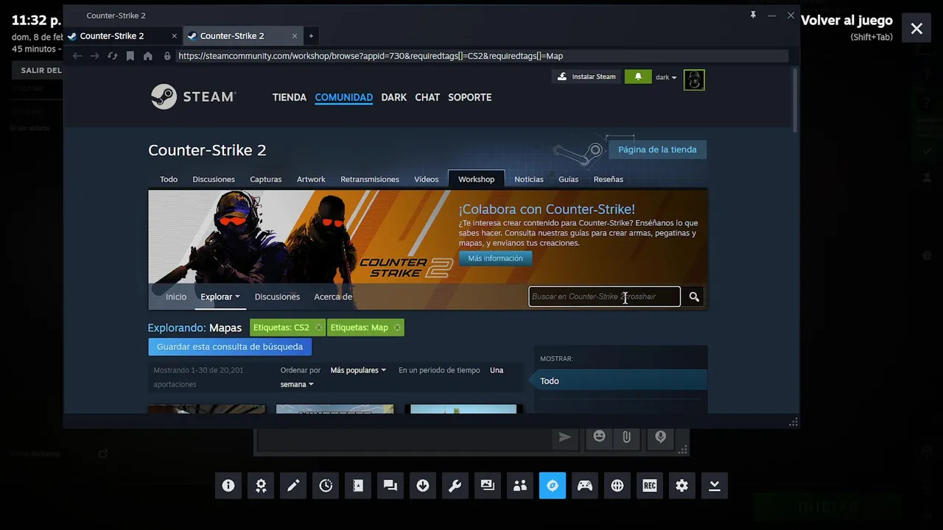Screen dimensions: 943x530
Task: Toggle the highlighted web browser compass icon
Action: (x=553, y=486)
